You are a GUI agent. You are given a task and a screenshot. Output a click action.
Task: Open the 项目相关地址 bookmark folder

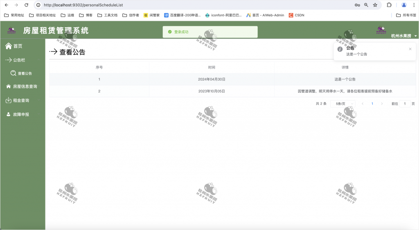point(43,15)
